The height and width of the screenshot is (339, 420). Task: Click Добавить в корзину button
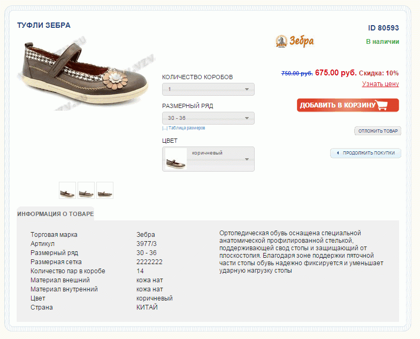point(348,105)
